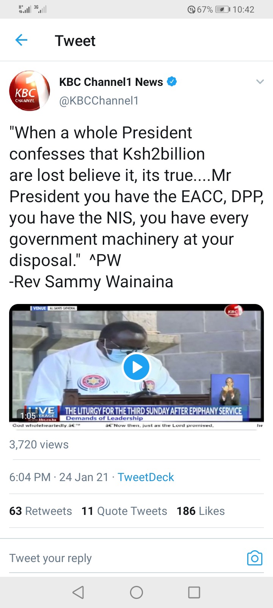Tap the back arrow icon
Viewport: 273px width, 608px height.
21,40
